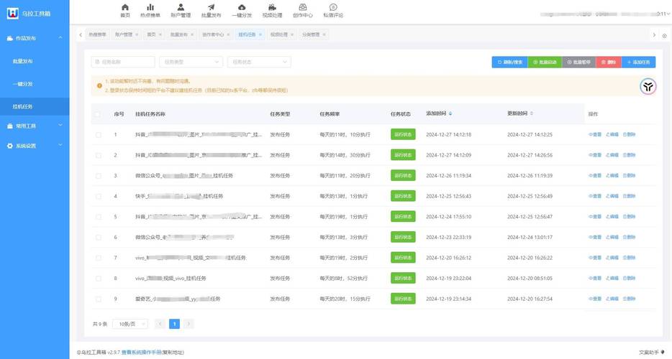Open the user account dropdown at top right
Screen dimensions: 672x359
[604, 14]
